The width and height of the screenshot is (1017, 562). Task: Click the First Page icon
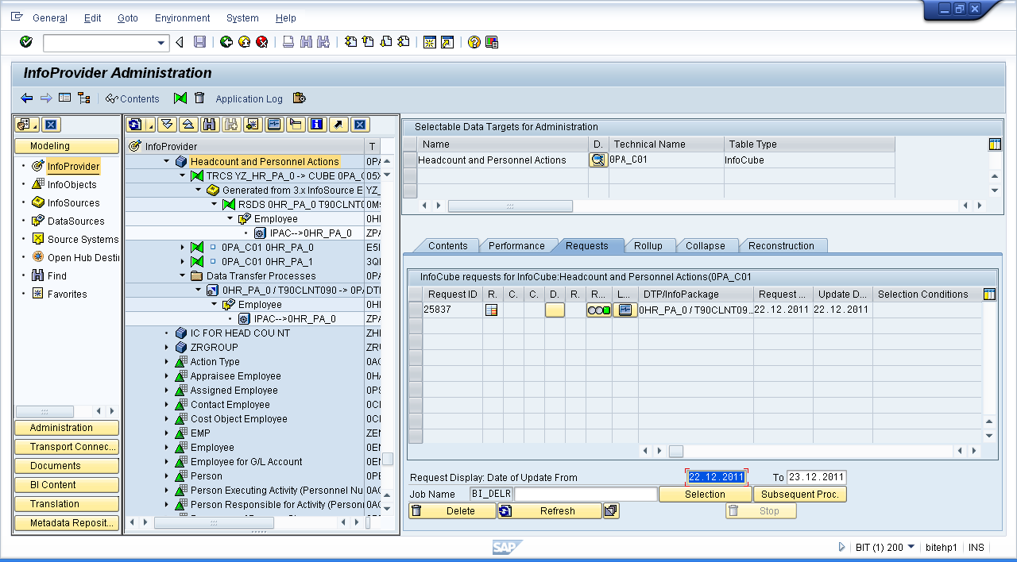pyautogui.click(x=350, y=42)
